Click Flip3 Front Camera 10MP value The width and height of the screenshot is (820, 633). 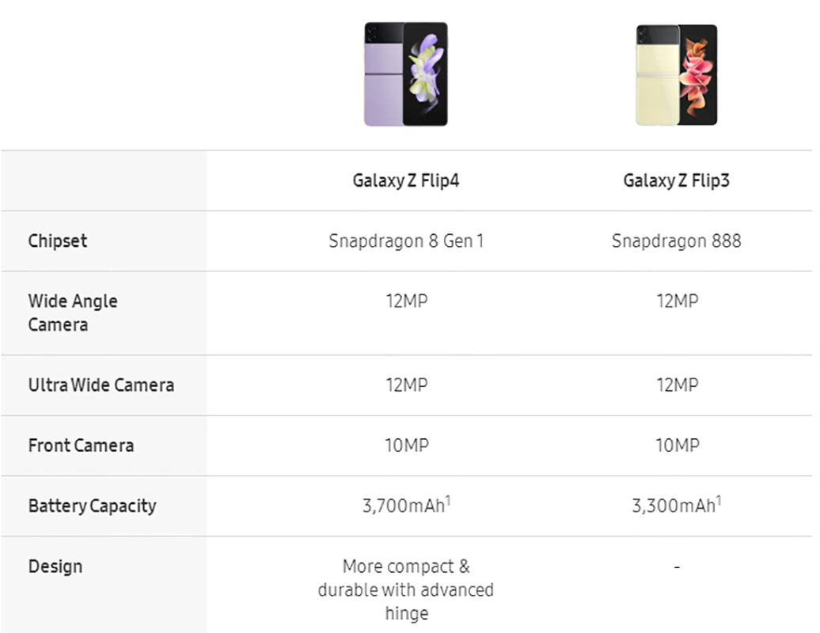(678, 445)
